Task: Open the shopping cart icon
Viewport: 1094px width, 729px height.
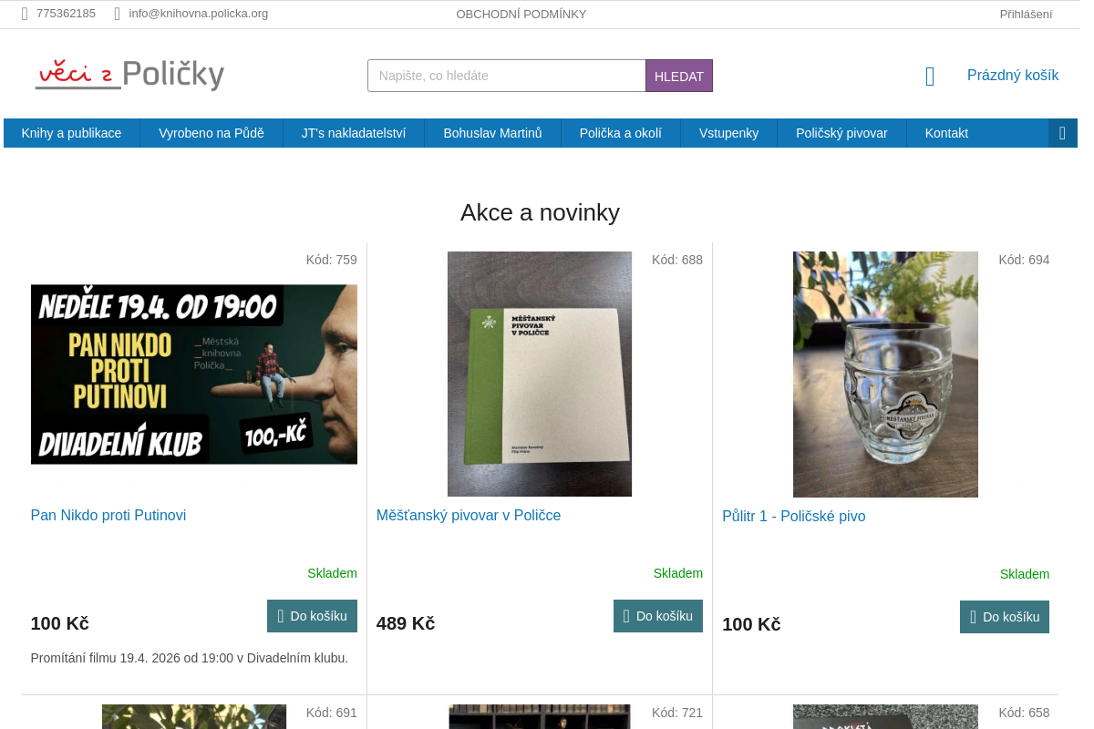Action: point(930,77)
